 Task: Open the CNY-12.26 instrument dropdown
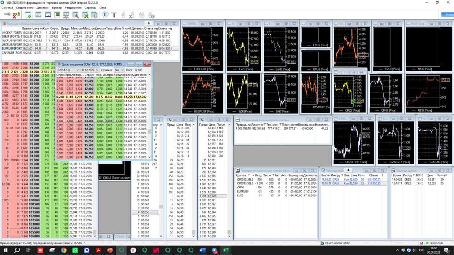point(68,70)
